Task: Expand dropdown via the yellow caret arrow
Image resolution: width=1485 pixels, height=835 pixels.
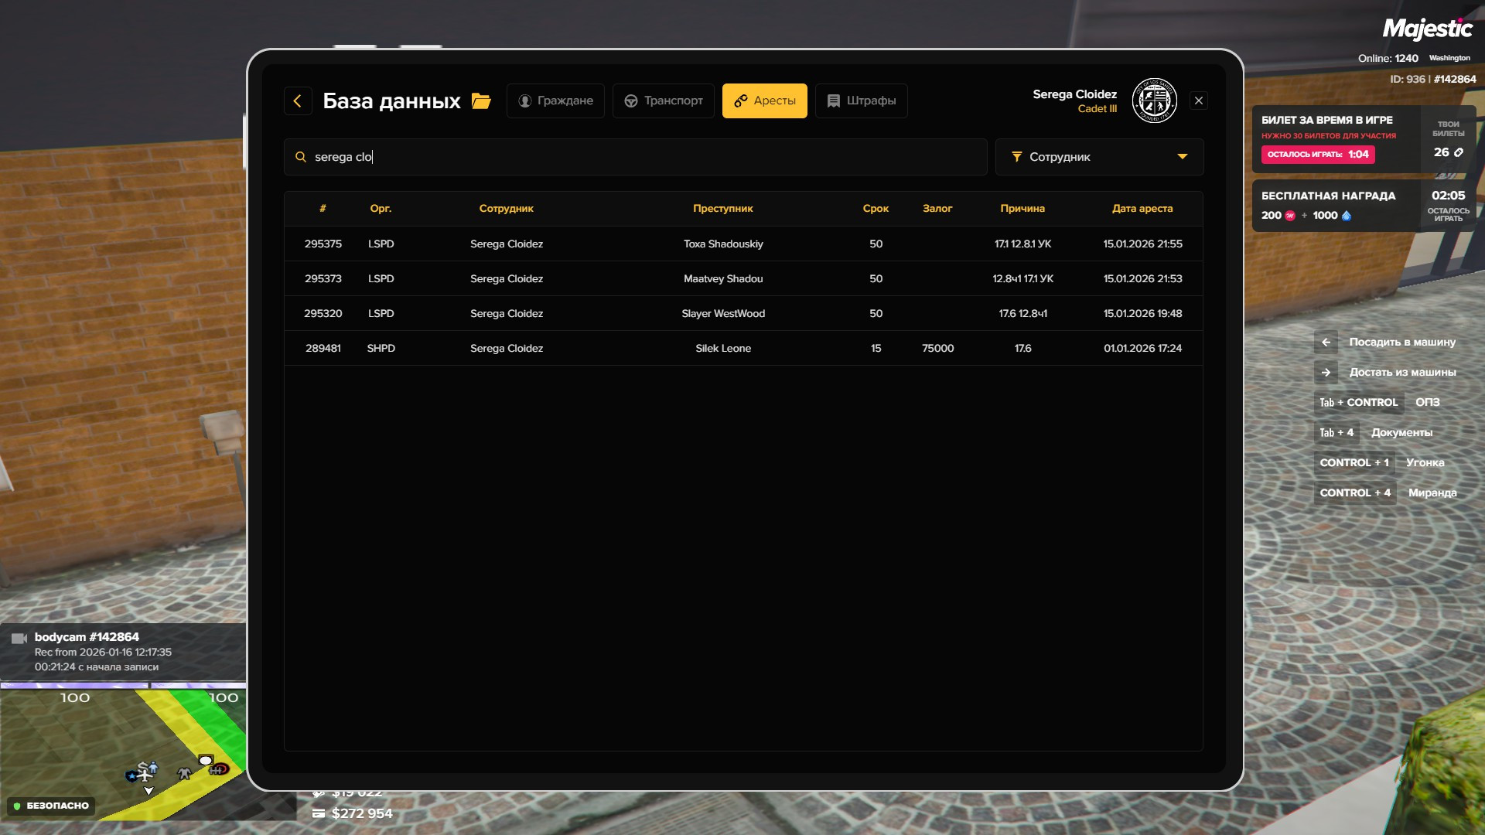Action: pyautogui.click(x=1182, y=157)
